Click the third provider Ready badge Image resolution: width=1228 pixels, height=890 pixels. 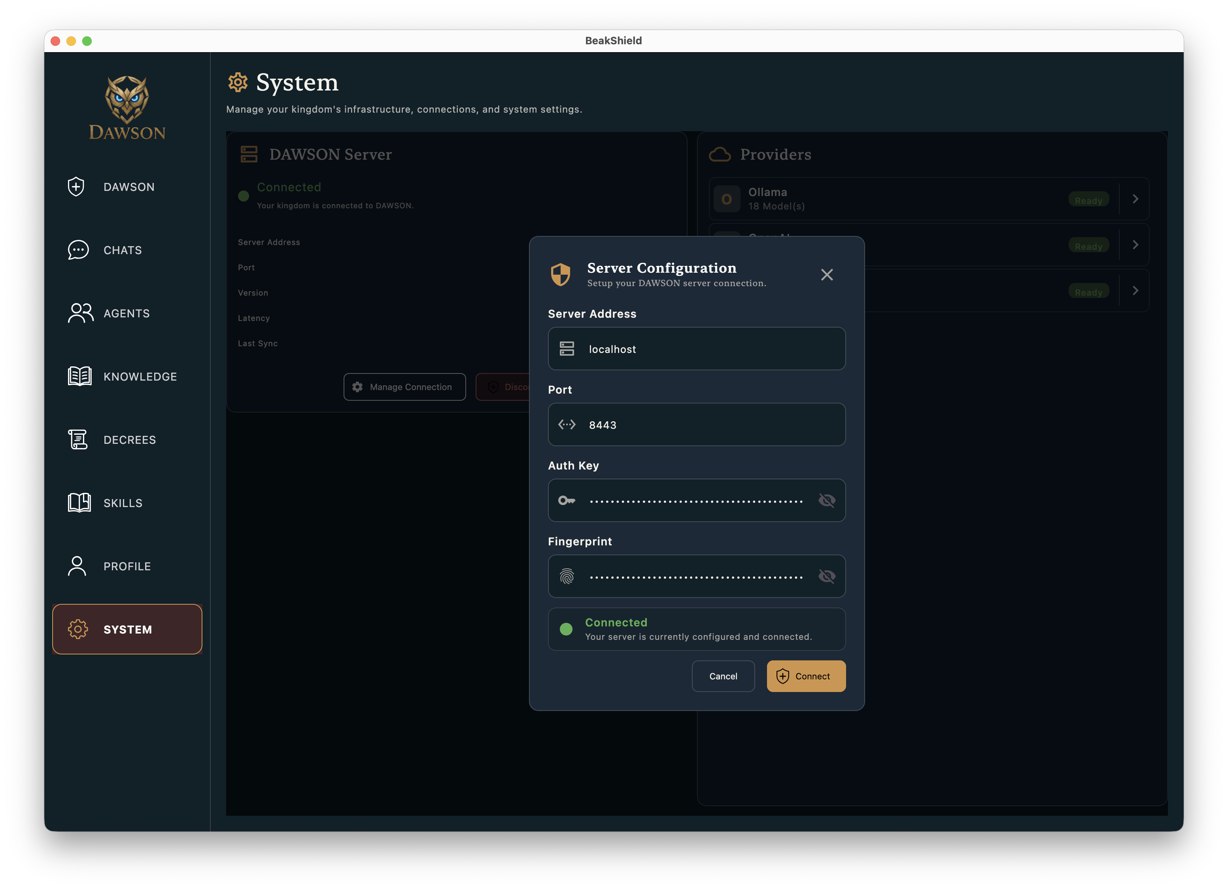(1088, 292)
